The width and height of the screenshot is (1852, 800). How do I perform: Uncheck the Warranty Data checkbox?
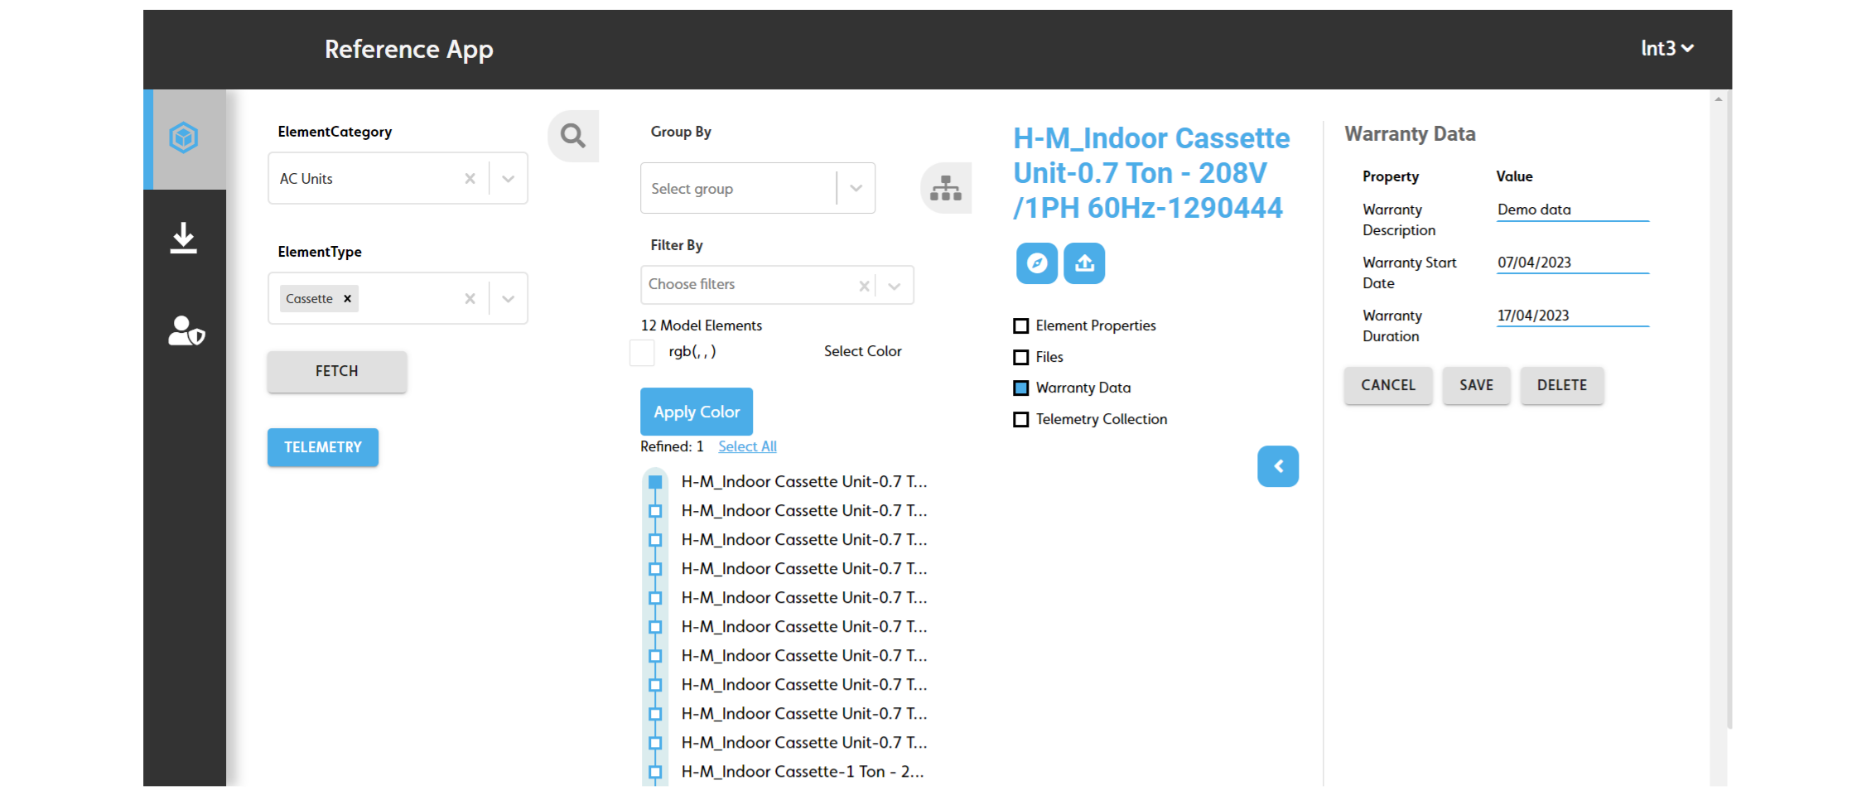pos(1021,388)
